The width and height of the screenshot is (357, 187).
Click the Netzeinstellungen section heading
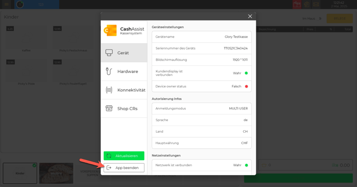pyautogui.click(x=166, y=155)
